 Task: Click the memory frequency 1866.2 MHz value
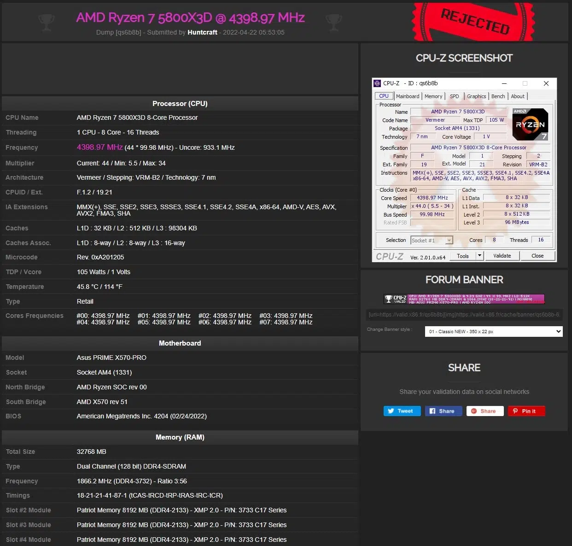[132, 481]
